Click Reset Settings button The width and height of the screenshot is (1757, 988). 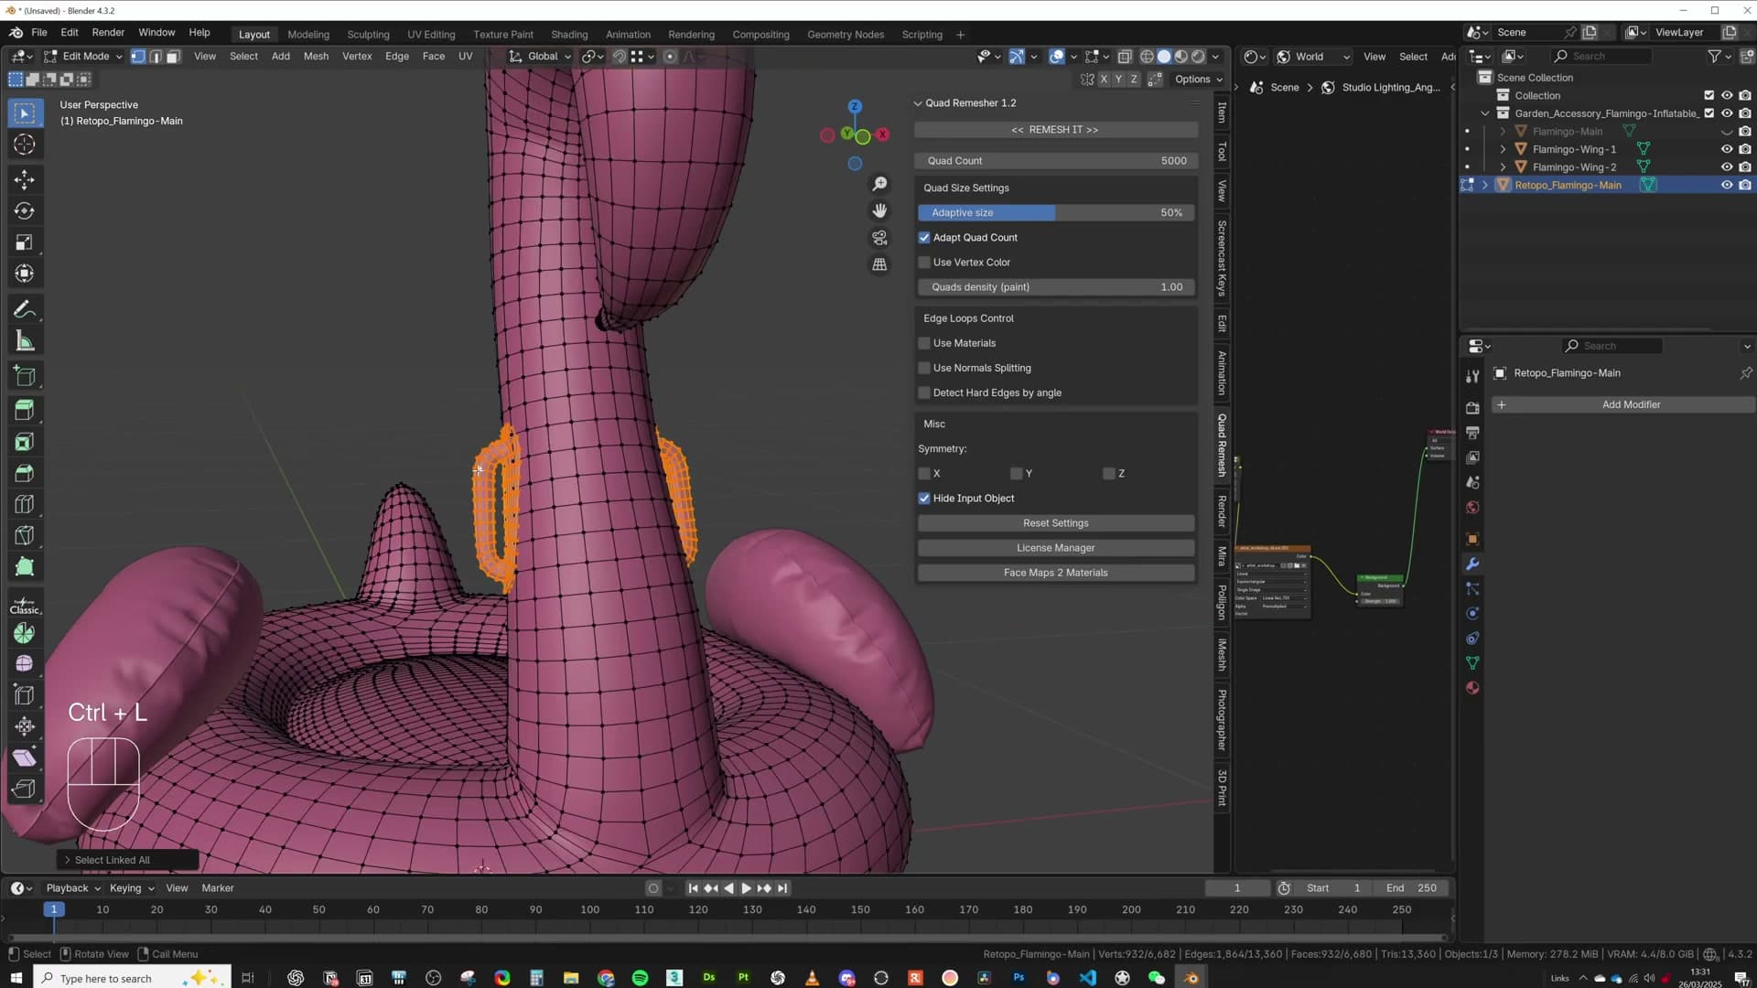(x=1056, y=523)
